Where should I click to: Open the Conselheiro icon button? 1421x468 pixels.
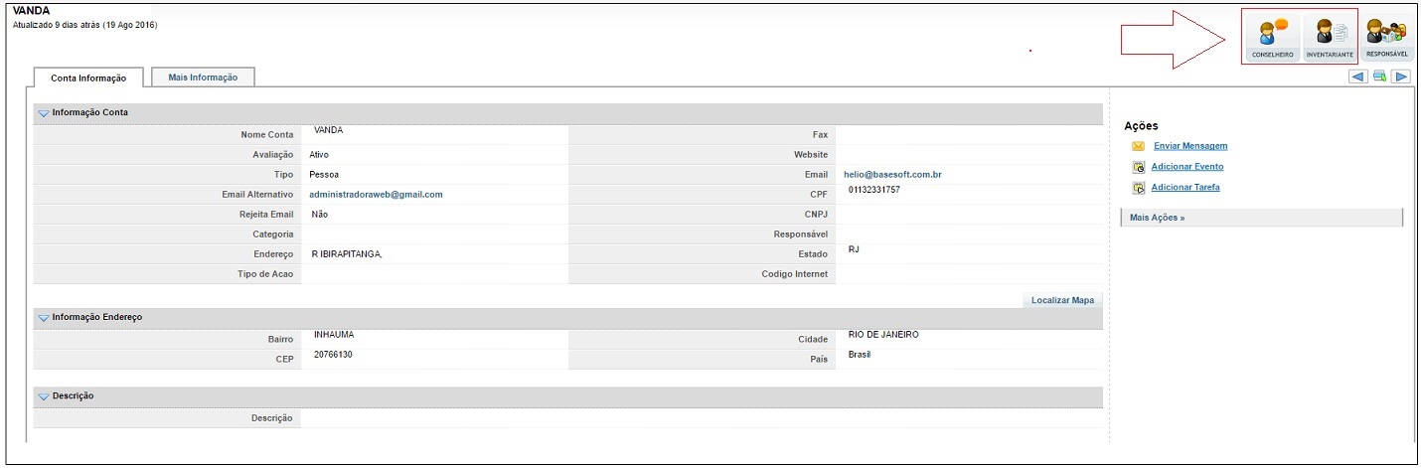pyautogui.click(x=1272, y=38)
